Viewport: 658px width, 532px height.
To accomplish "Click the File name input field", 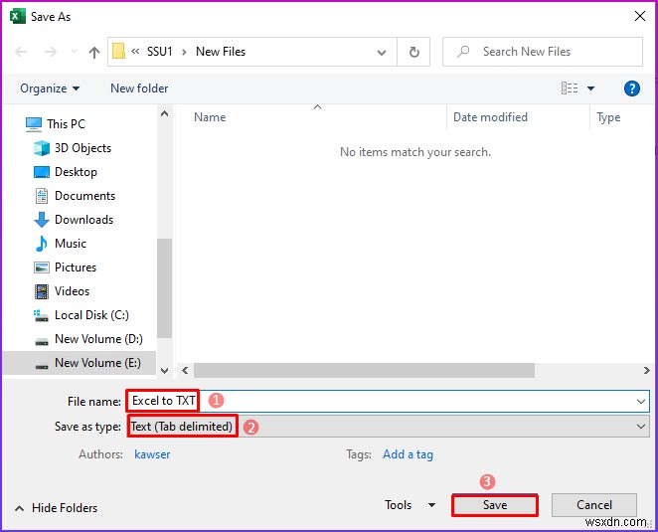I will (x=388, y=402).
